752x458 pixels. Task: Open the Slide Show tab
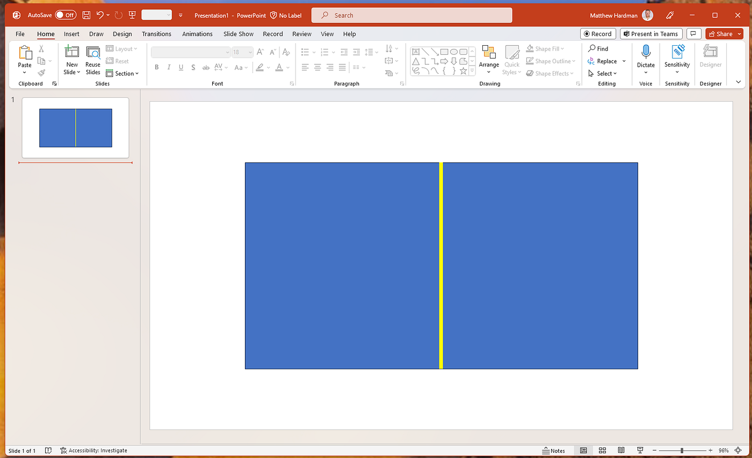238,34
